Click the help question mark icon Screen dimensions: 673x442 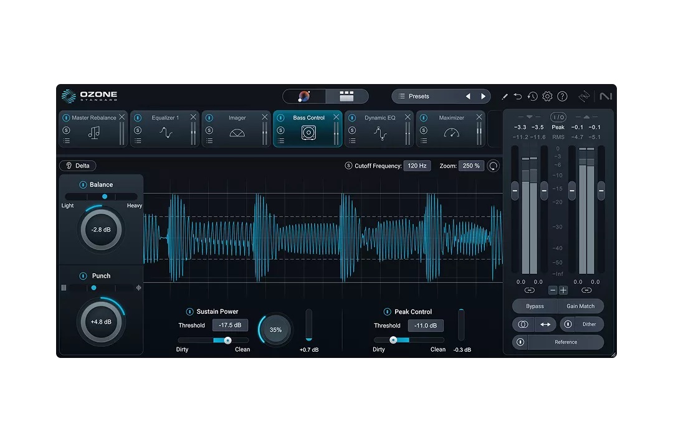(x=562, y=96)
